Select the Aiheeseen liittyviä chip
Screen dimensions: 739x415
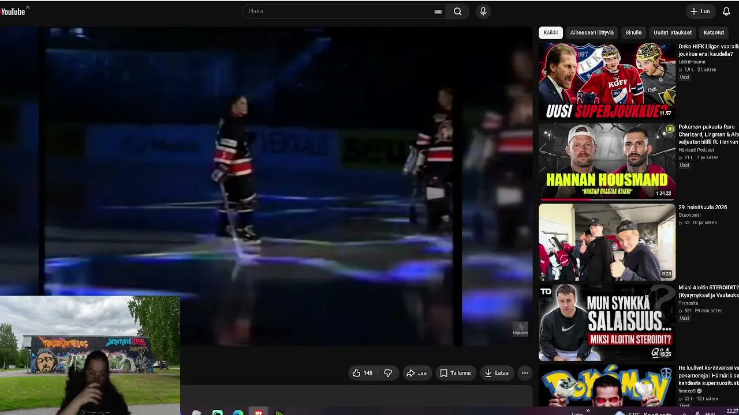click(x=592, y=32)
